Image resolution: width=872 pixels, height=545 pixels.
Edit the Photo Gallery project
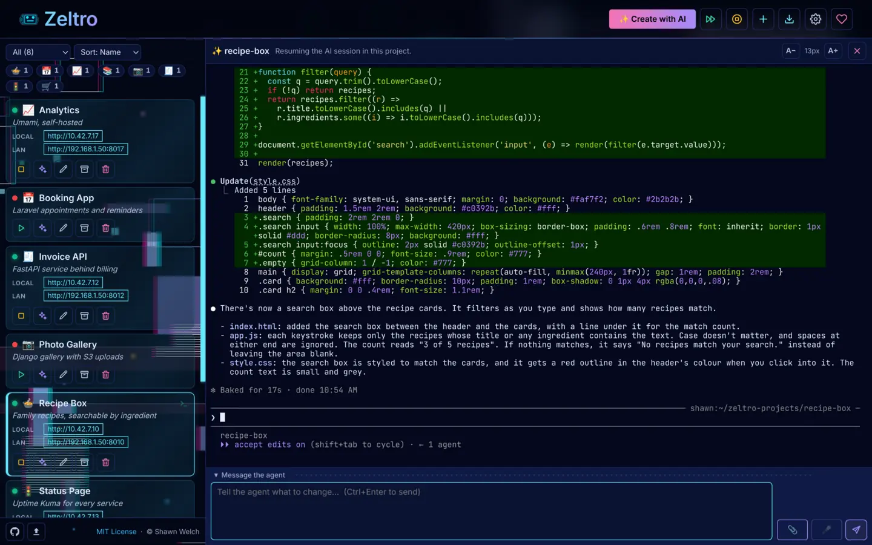pyautogui.click(x=64, y=374)
